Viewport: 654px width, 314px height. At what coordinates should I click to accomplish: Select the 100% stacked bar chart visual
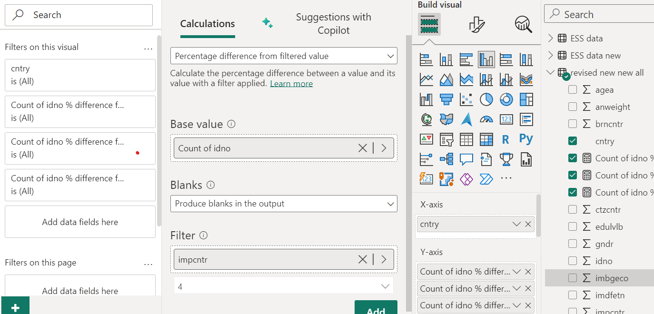pos(506,59)
